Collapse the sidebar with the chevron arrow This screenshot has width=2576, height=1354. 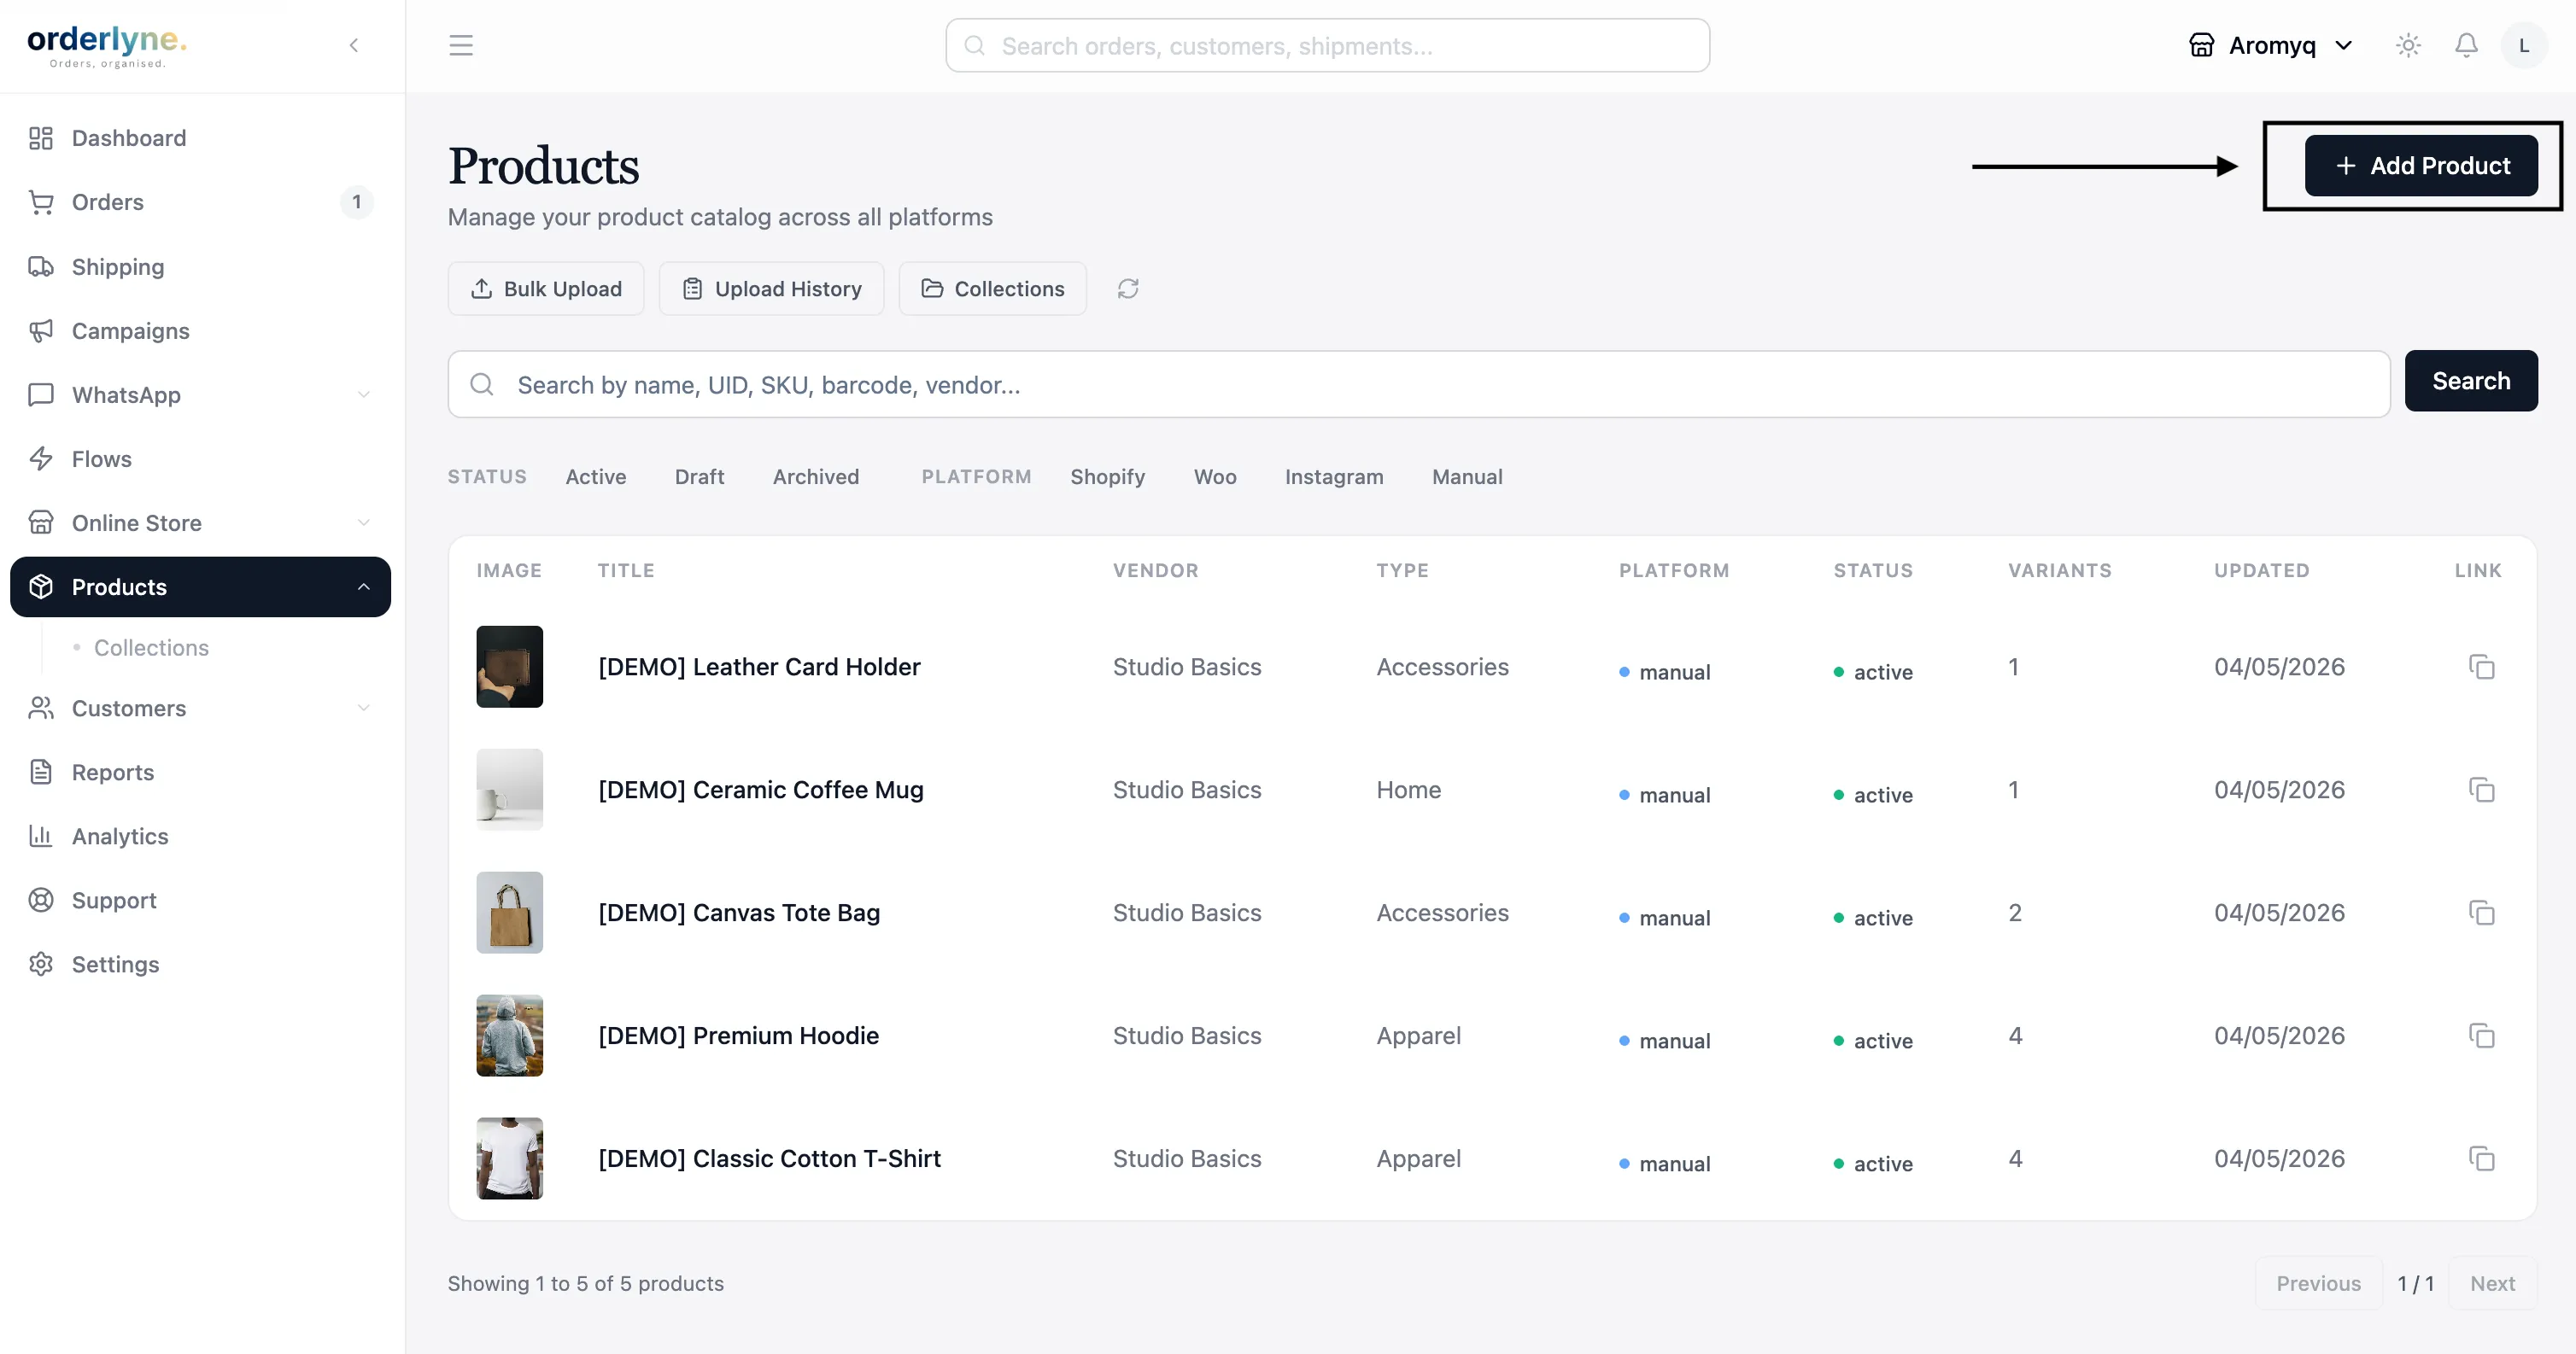[x=354, y=45]
